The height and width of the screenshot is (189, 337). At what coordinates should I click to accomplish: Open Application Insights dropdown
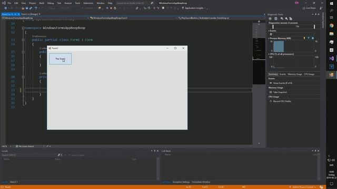click(194, 8)
